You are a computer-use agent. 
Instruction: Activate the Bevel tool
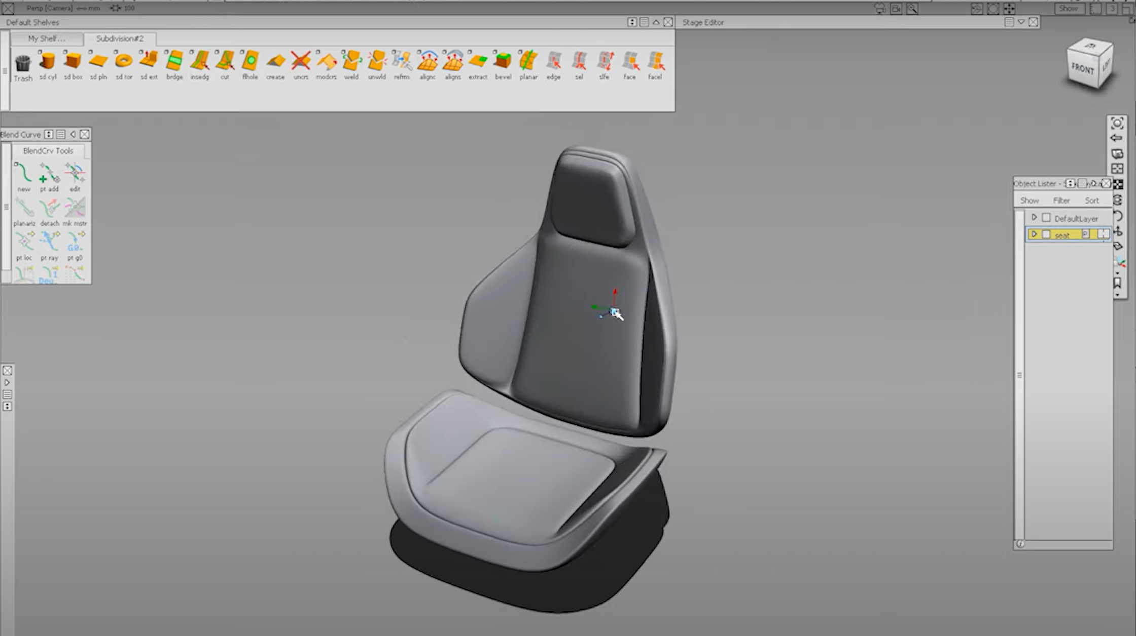point(503,63)
